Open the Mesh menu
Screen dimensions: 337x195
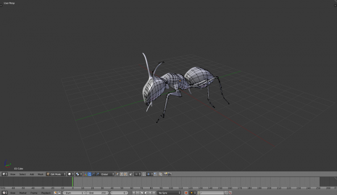point(41,174)
